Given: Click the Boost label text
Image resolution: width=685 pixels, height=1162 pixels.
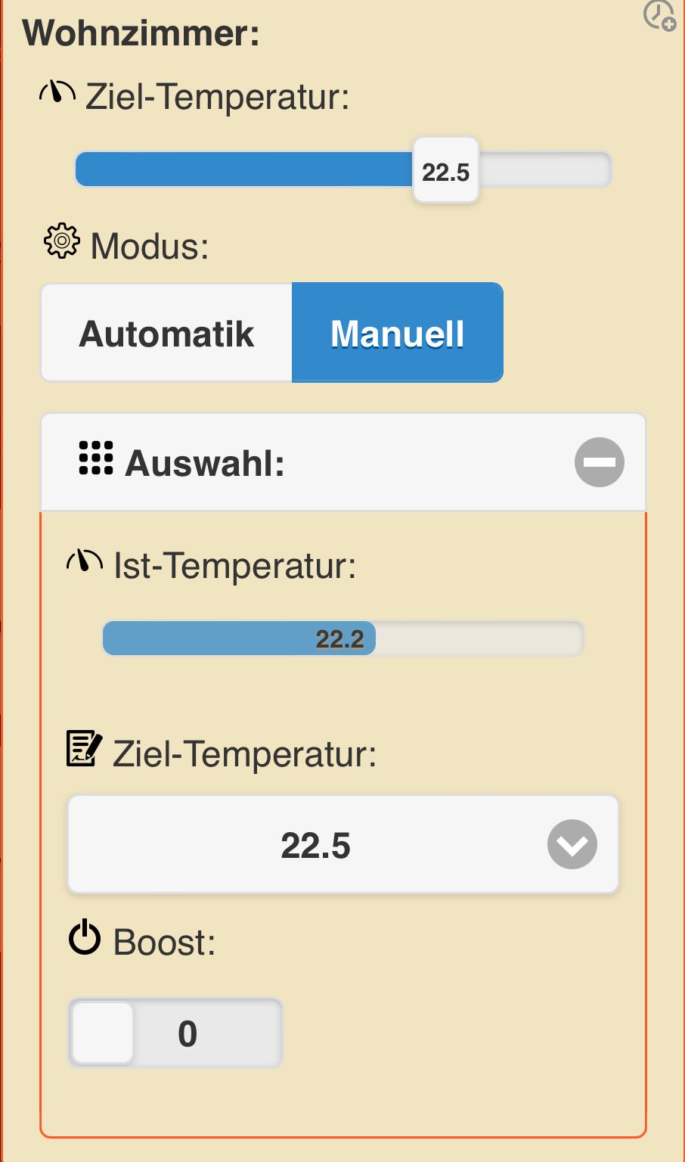Looking at the screenshot, I should (165, 942).
